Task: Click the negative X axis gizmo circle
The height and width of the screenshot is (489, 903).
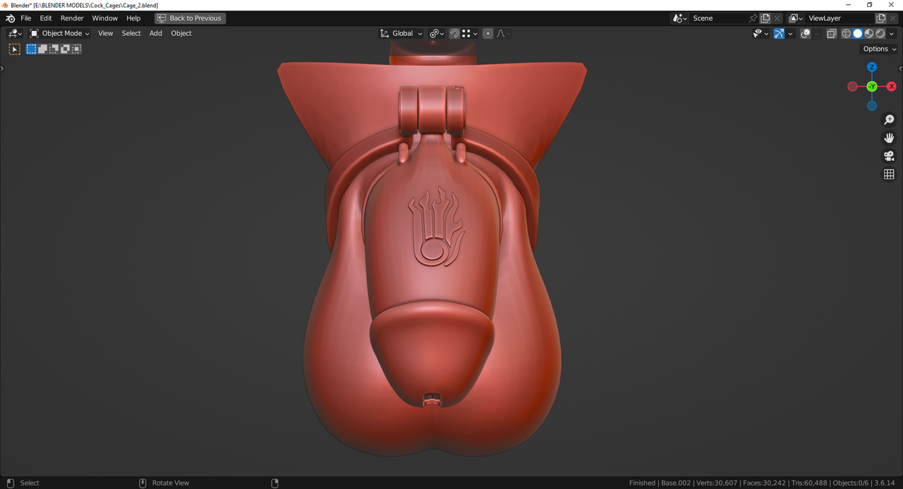Action: coord(852,86)
